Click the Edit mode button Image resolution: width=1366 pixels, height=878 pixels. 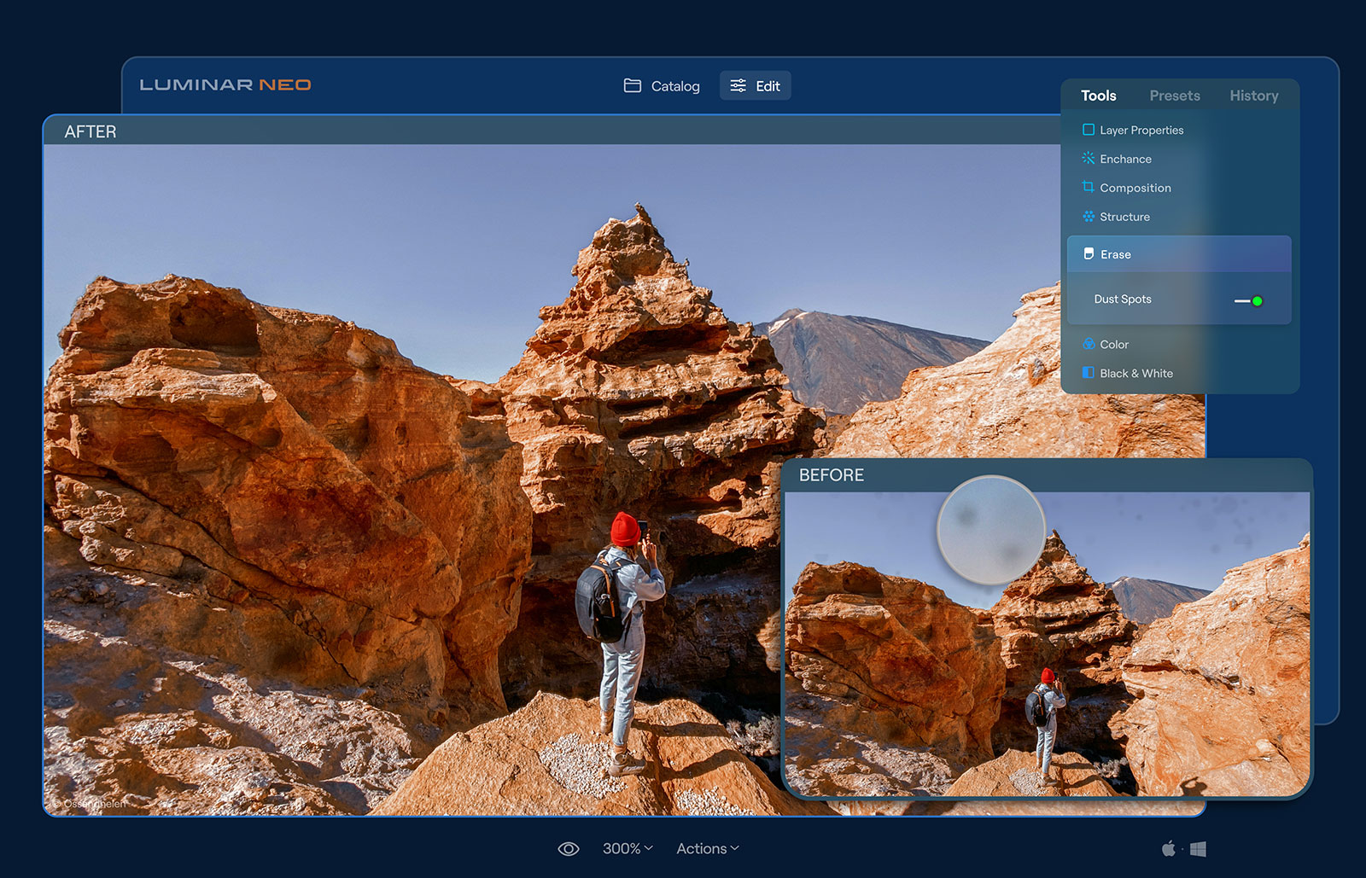pyautogui.click(x=755, y=85)
